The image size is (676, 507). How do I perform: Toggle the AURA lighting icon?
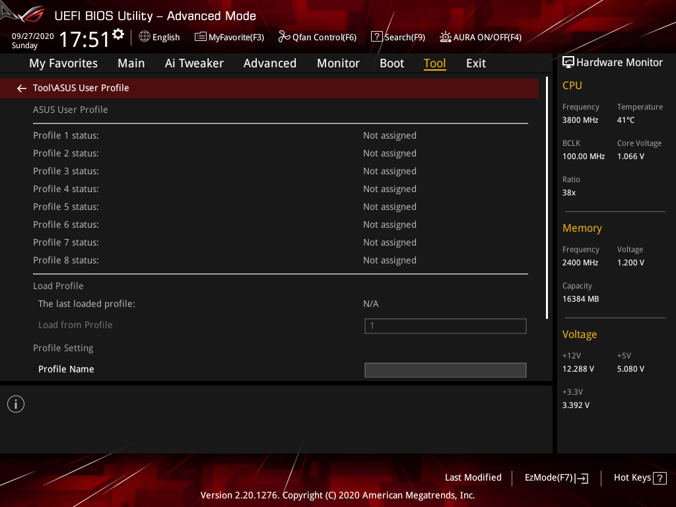click(446, 37)
